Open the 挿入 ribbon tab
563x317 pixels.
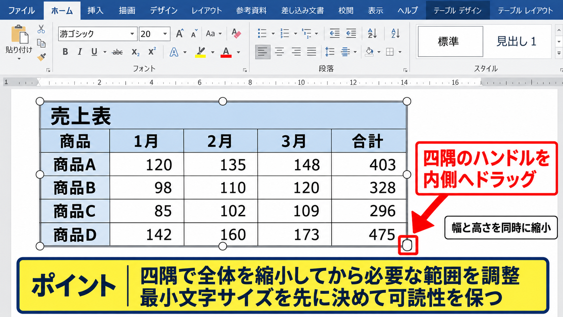coord(95,10)
